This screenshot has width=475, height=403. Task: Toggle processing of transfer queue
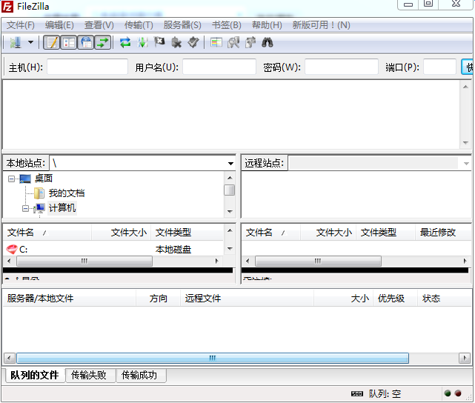coord(142,42)
